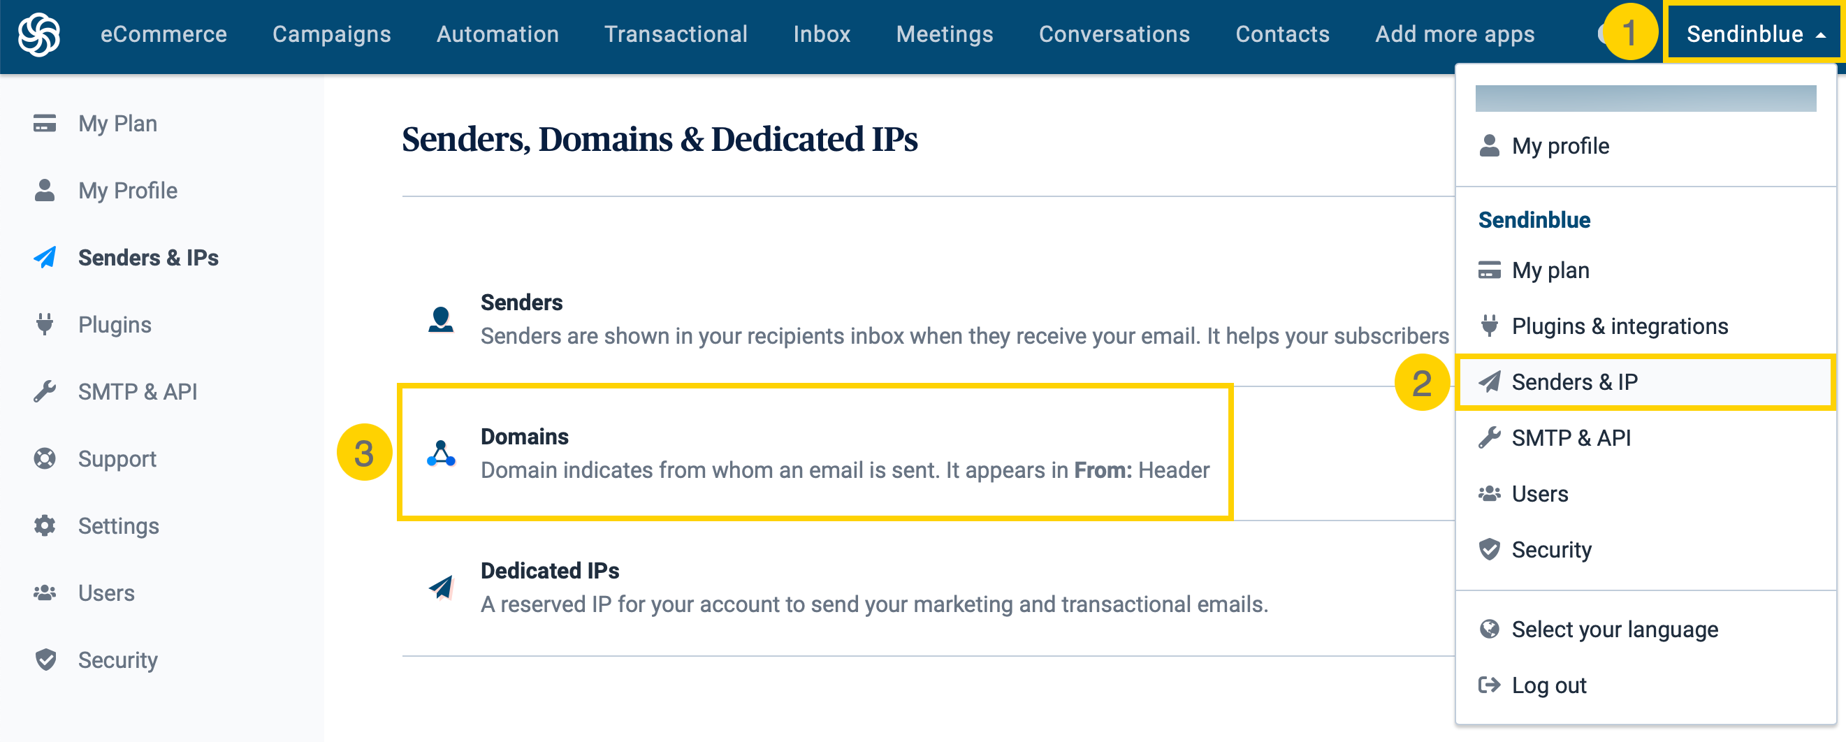Open the Transactional menu item
This screenshot has height=742, width=1846.
pos(676,34)
